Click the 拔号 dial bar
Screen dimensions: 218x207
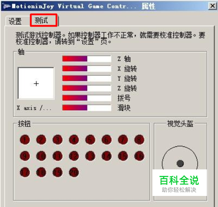(x=87, y=98)
